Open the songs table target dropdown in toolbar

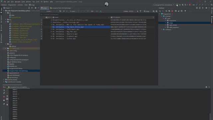(147, 11)
